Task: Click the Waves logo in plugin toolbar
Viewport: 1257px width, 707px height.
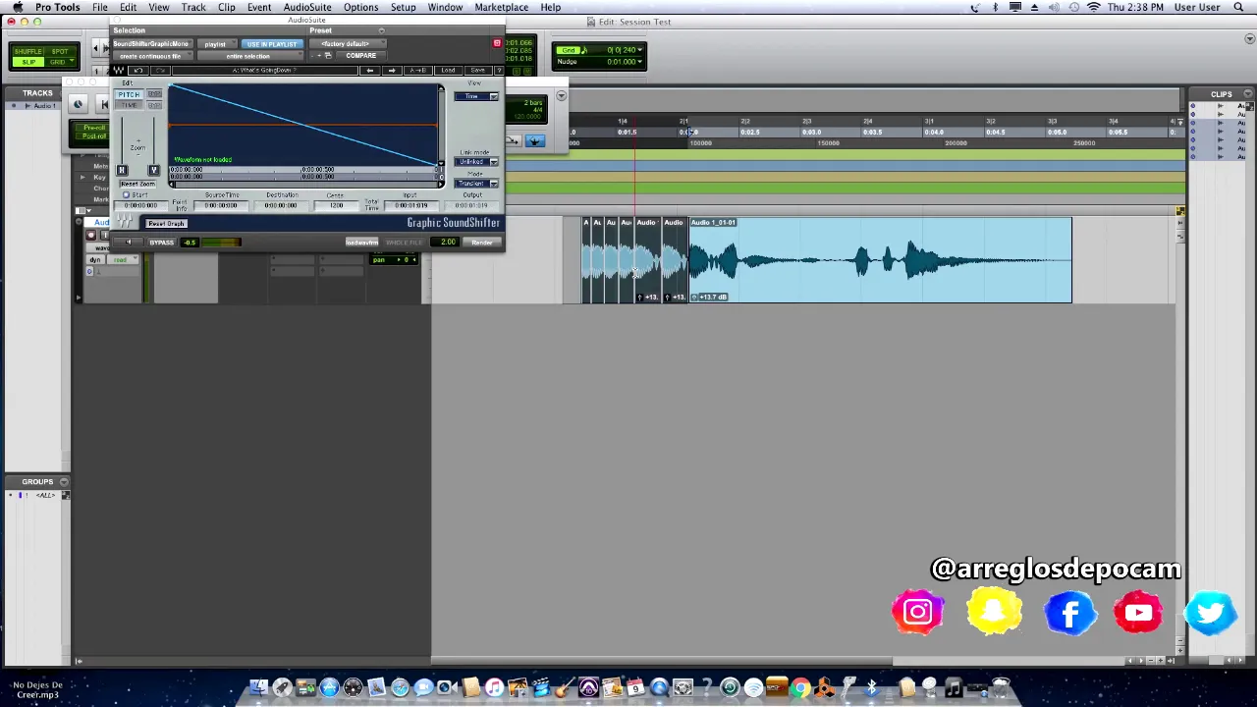Action: [x=119, y=70]
